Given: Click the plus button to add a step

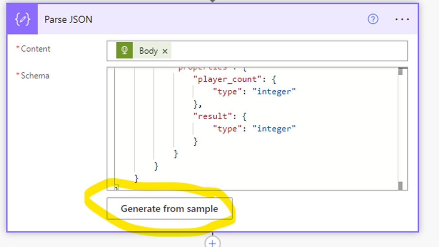Looking at the screenshot, I should point(212,243).
